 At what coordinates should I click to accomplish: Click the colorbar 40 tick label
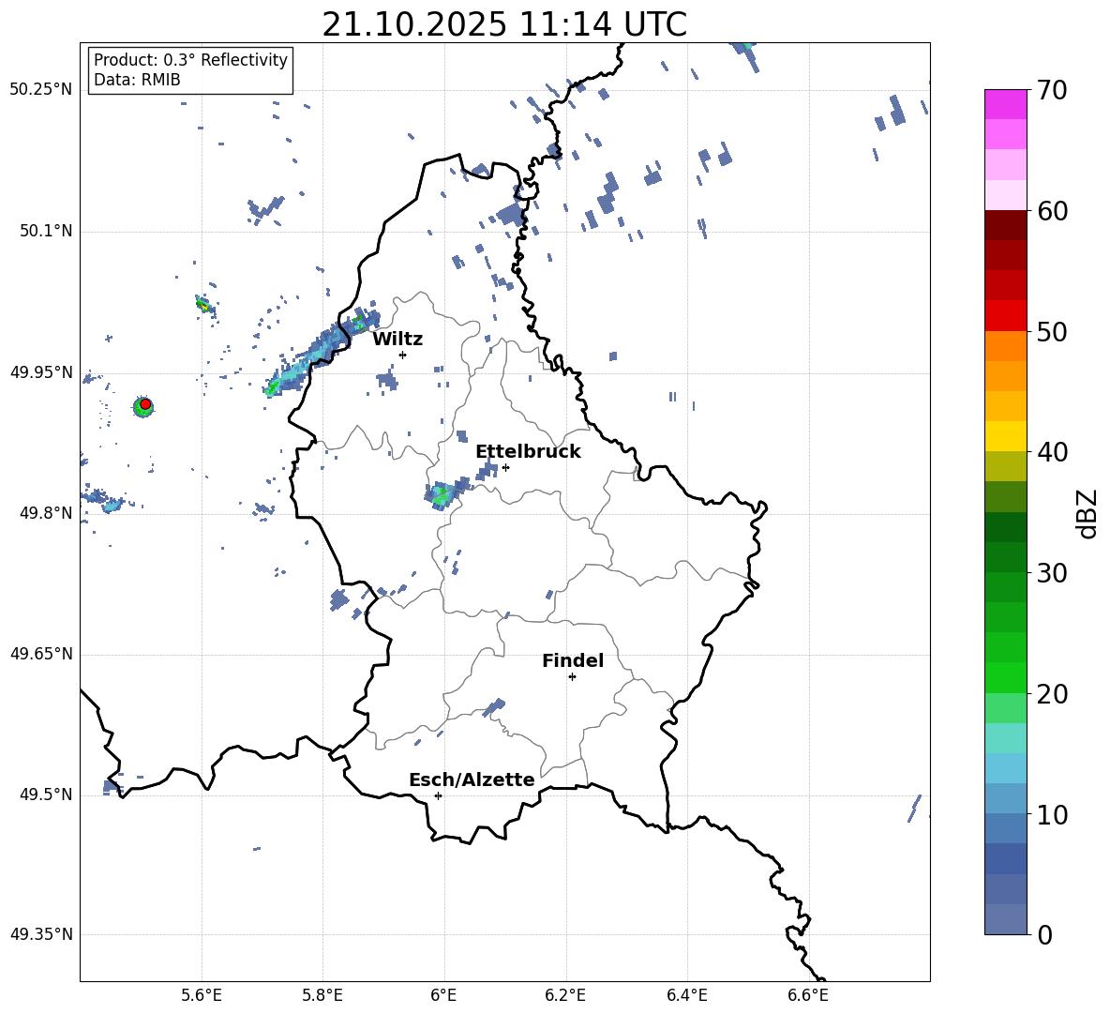click(1052, 452)
